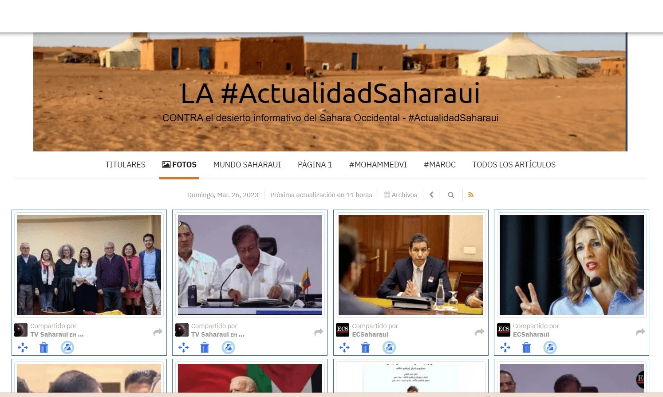
Task: Open the photo of man speaking at microphone
Action: click(x=250, y=265)
